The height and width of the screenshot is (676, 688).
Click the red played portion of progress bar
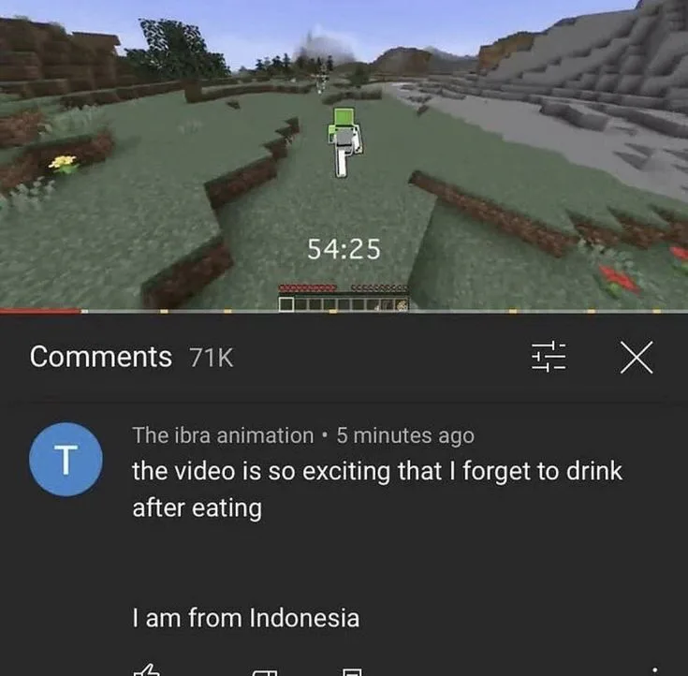coord(40,311)
